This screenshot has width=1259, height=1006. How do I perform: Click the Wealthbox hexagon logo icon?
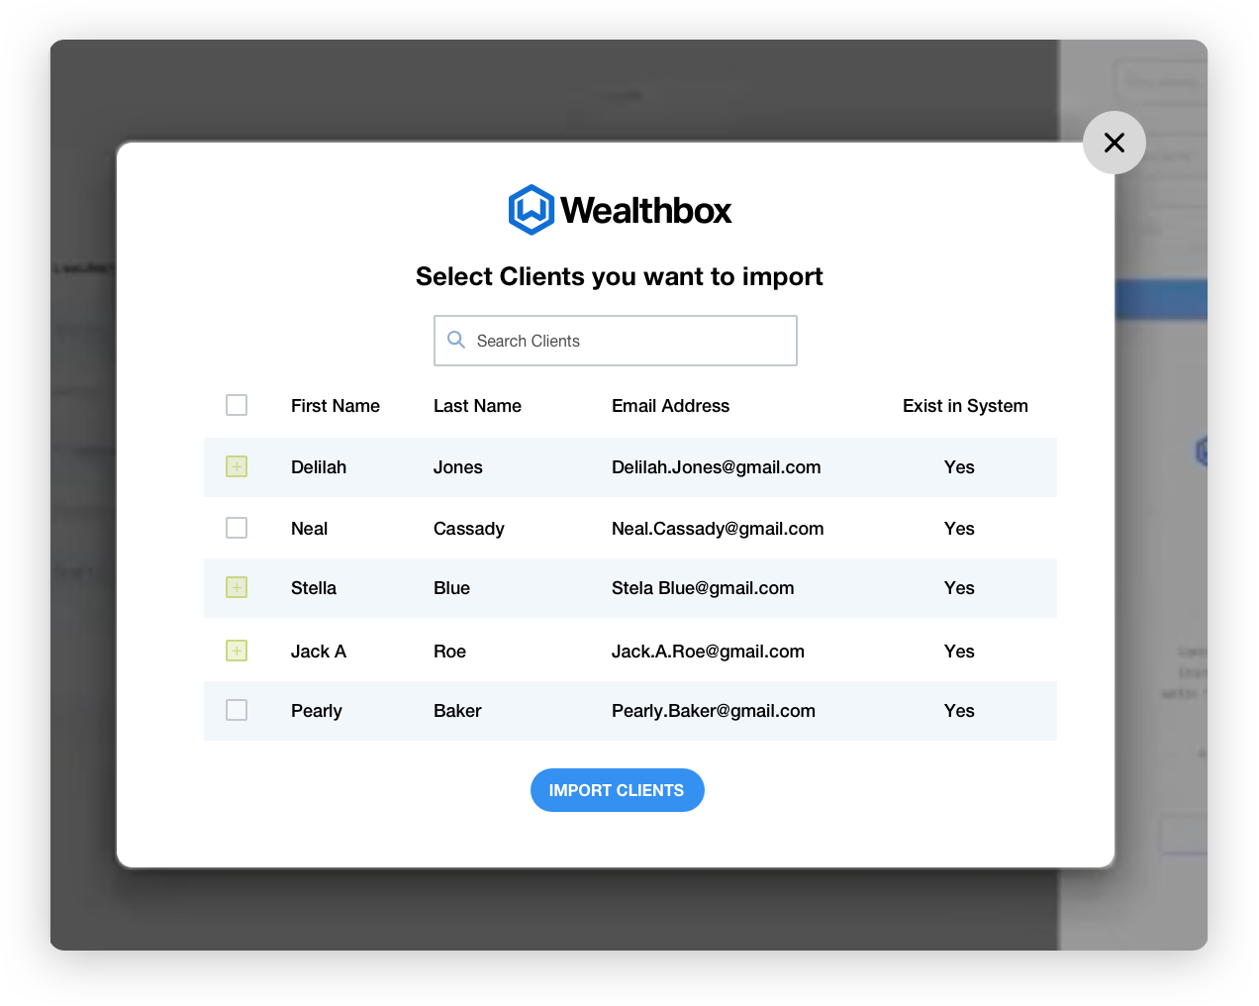pos(532,210)
